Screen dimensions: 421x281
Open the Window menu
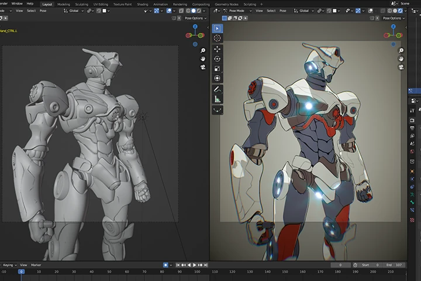(x=17, y=4)
